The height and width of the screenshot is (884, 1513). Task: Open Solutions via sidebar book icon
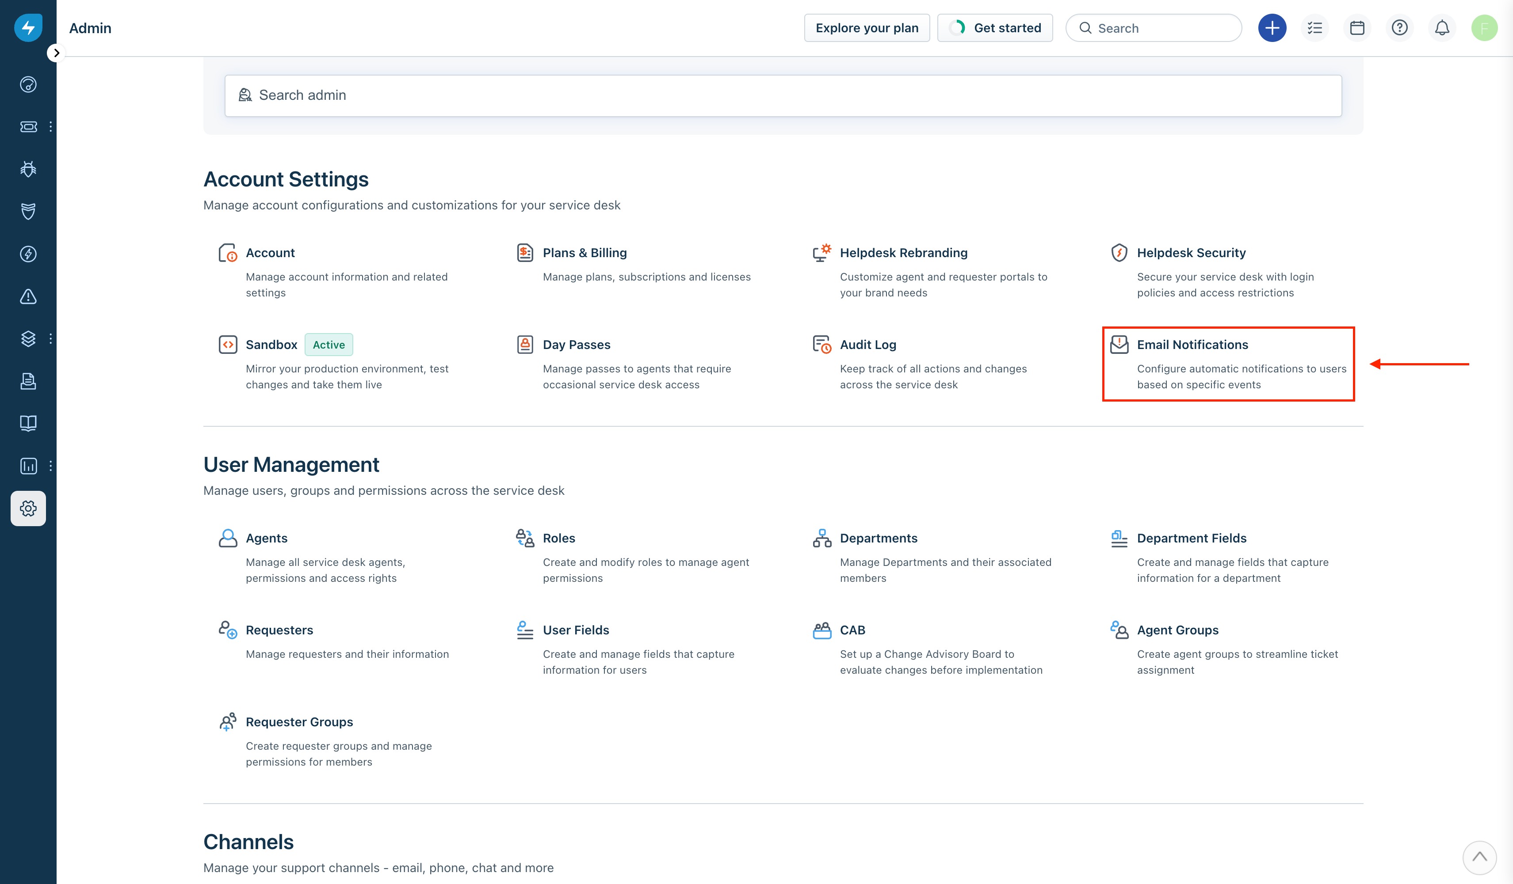(28, 423)
